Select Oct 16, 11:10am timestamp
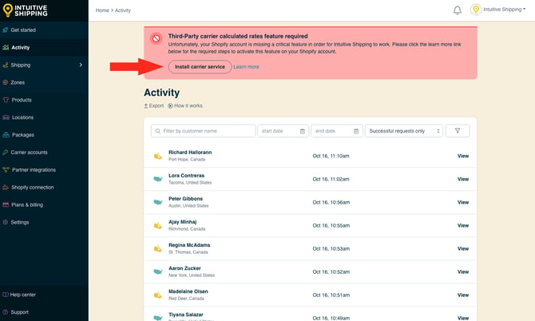 pyautogui.click(x=331, y=156)
